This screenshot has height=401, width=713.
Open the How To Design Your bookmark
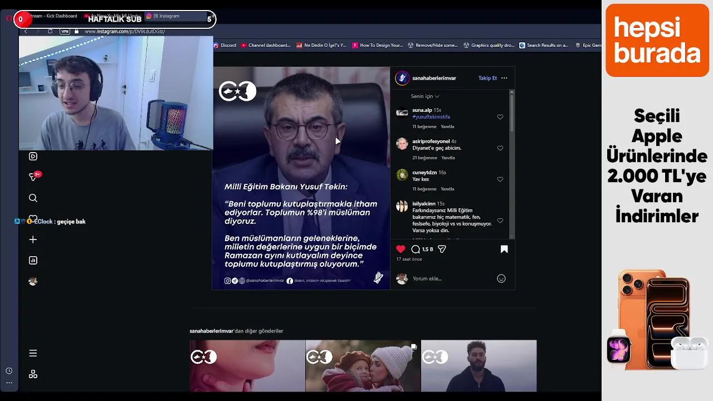tap(378, 45)
